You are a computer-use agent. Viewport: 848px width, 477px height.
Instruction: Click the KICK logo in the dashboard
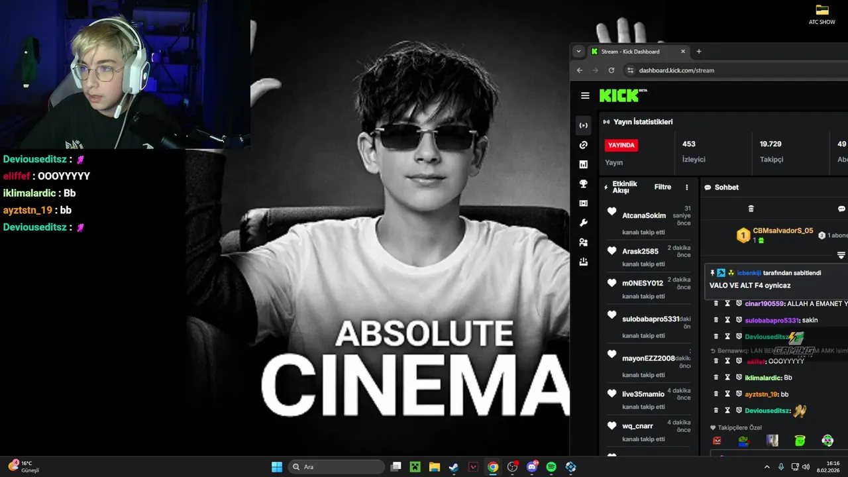(623, 95)
